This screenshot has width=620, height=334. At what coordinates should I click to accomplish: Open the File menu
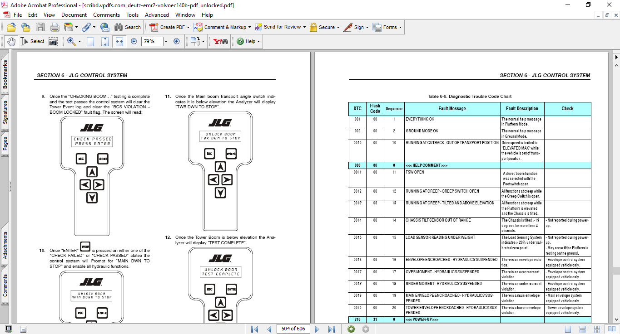pos(18,15)
